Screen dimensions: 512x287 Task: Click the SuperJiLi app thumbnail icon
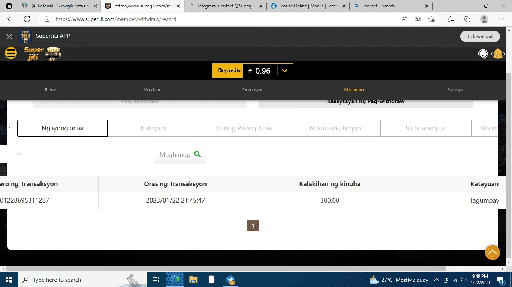(25, 36)
